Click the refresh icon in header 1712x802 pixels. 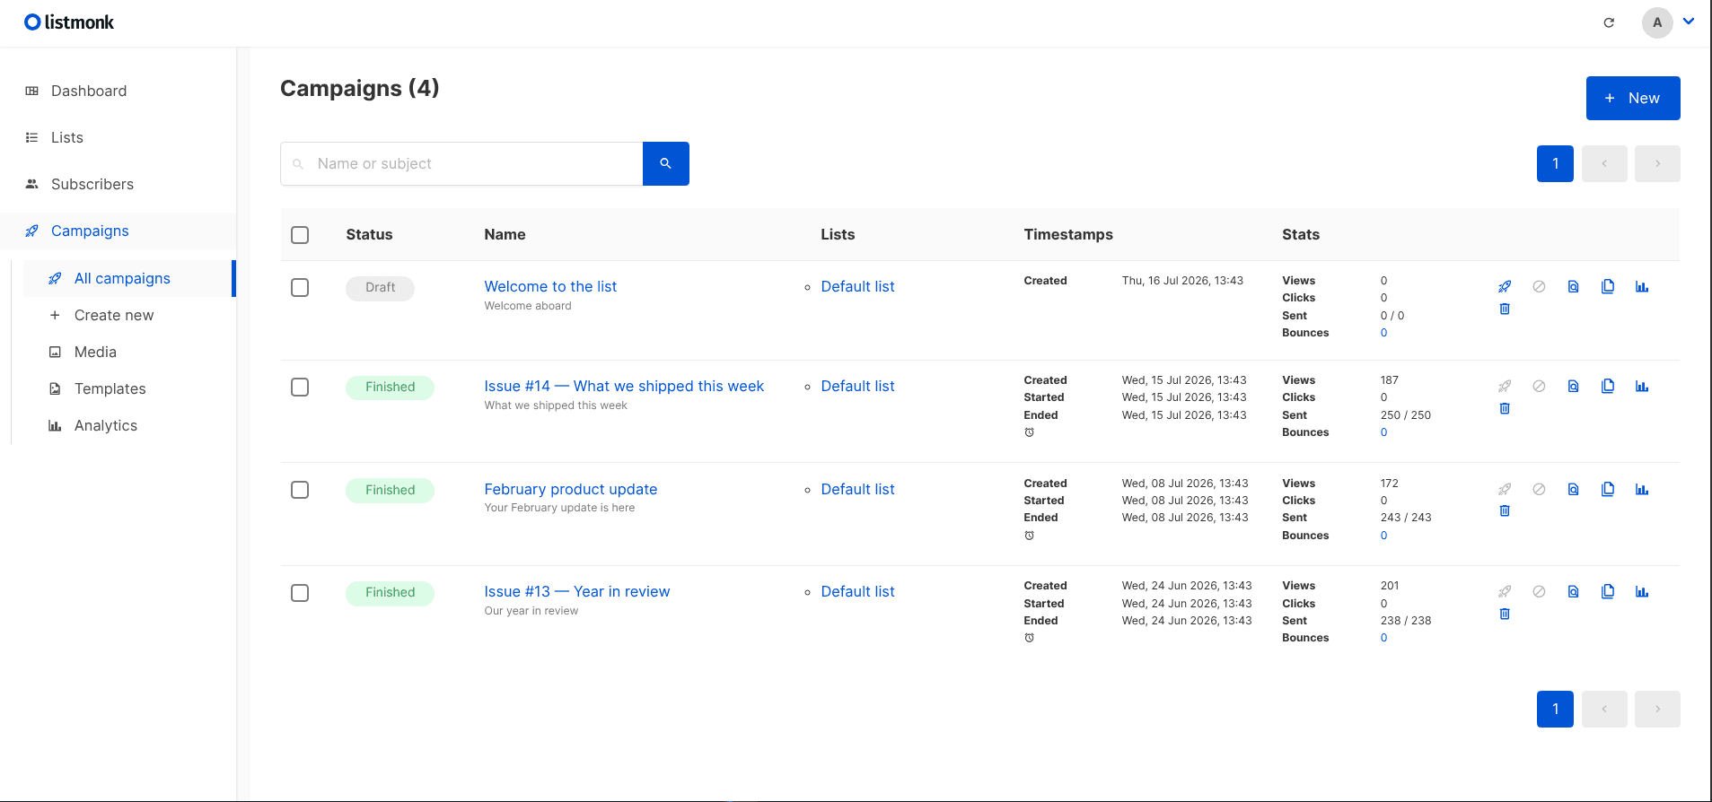[1609, 22]
